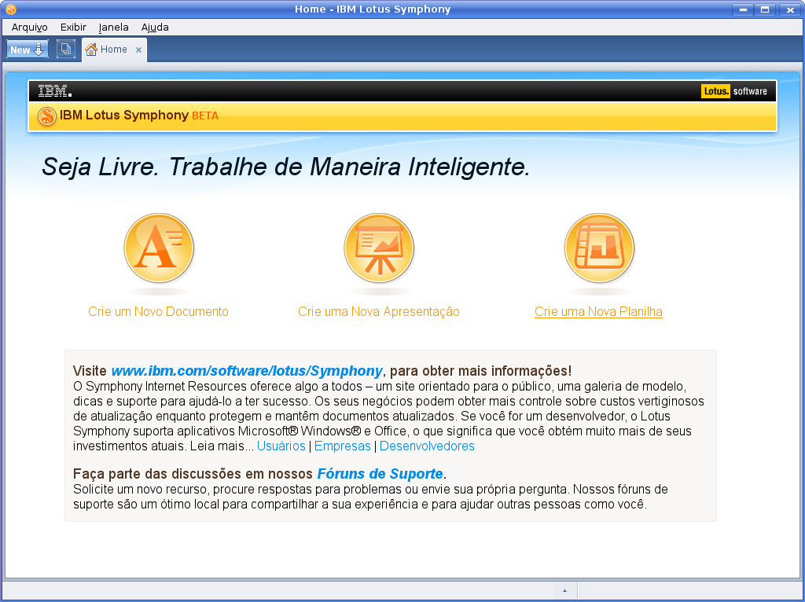Click the Desenvolvedores link
This screenshot has height=602, width=805.
click(x=427, y=446)
